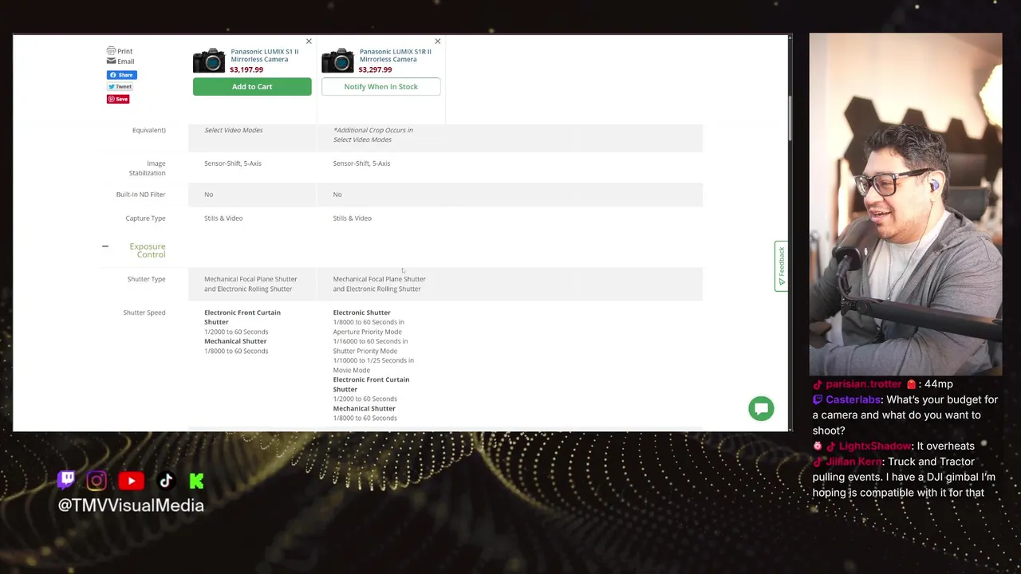Open the live chat bubble
Screen dimensions: 1021x574
click(761, 408)
